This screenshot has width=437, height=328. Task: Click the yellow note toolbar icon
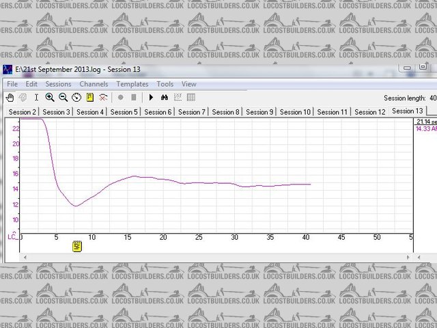90,98
